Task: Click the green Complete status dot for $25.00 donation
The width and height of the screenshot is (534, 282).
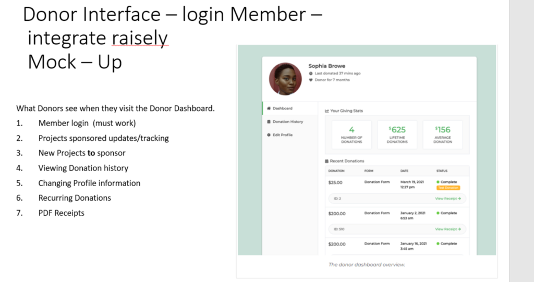Action: coord(438,182)
